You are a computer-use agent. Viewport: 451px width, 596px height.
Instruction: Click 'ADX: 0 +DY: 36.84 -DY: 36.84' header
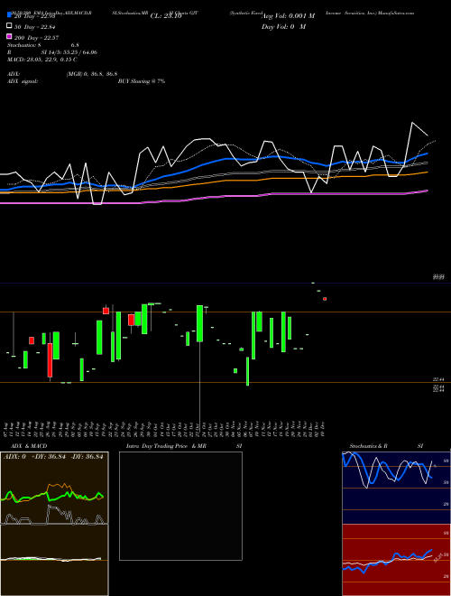click(x=53, y=457)
